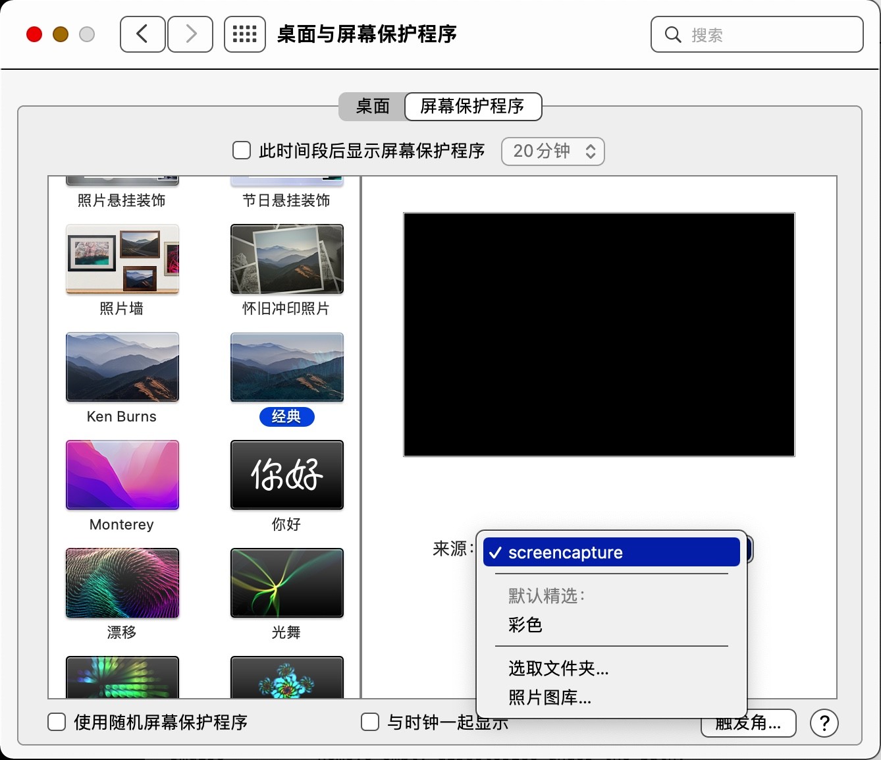Select the 照片墙 screen saver thumbnail

click(x=122, y=259)
